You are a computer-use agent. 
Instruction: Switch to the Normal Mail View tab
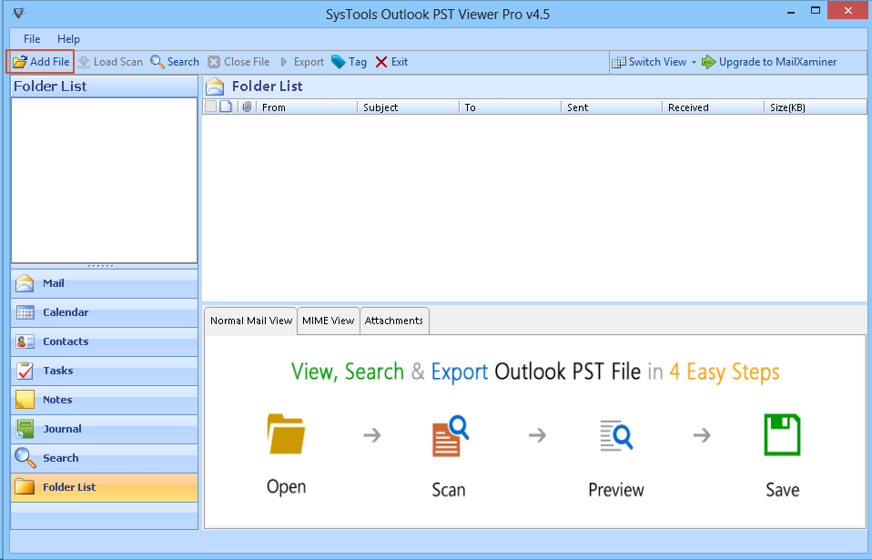[251, 321]
